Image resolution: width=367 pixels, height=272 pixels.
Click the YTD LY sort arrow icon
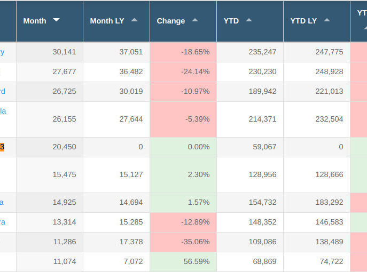[327, 20]
